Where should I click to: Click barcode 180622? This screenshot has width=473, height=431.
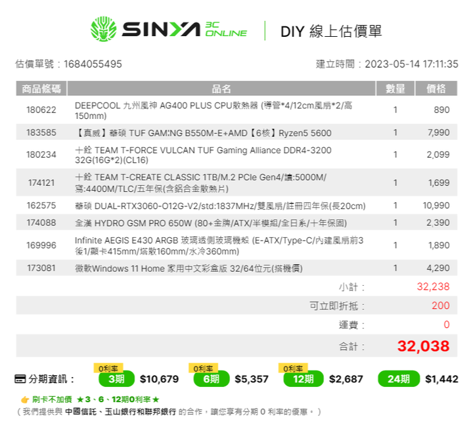41,110
